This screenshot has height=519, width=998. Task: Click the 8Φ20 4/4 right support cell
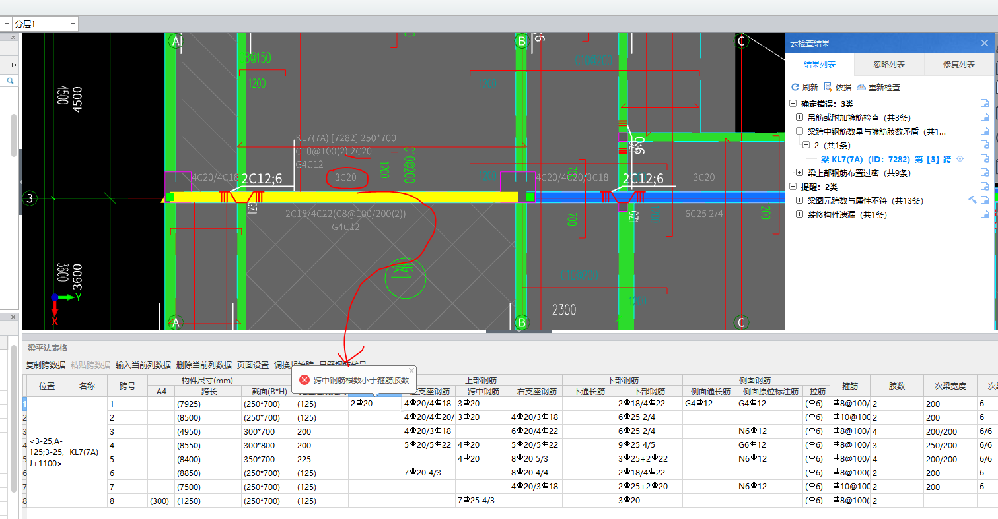pyautogui.click(x=536, y=472)
